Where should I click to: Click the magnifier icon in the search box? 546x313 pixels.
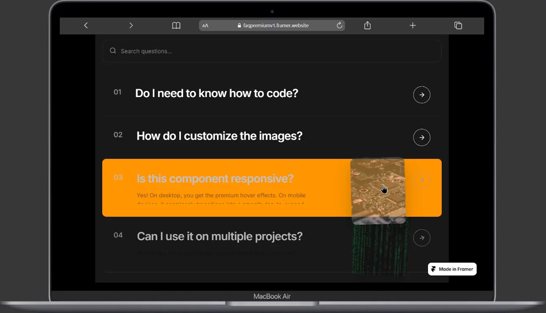click(113, 51)
